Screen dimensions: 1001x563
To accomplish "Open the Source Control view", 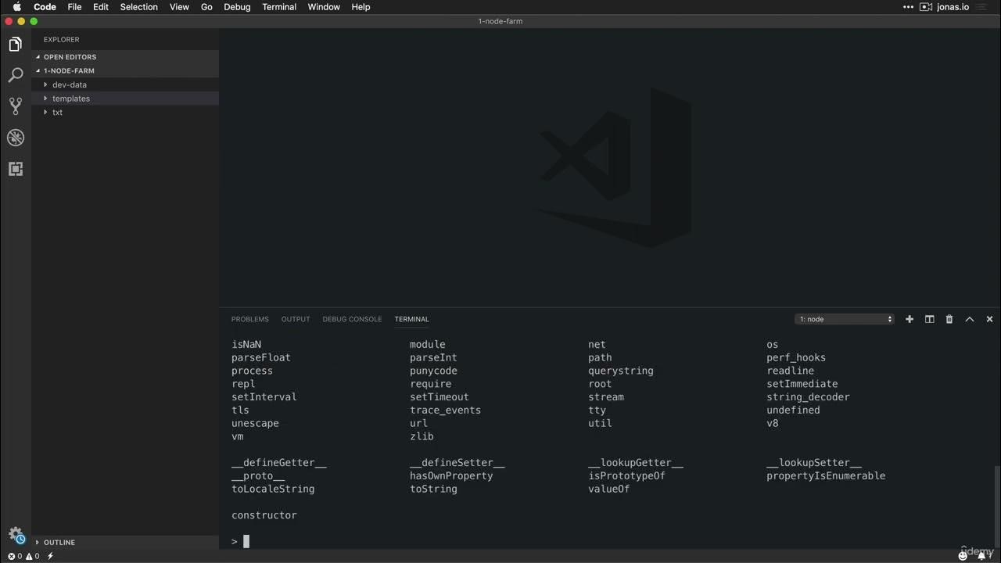I will [x=16, y=106].
